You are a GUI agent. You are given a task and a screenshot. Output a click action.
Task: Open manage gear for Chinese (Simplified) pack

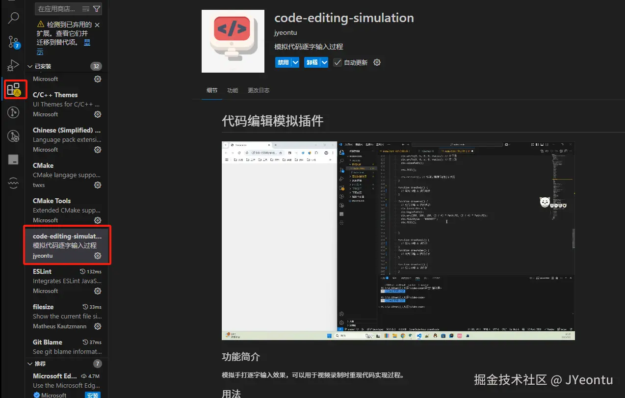tap(98, 150)
